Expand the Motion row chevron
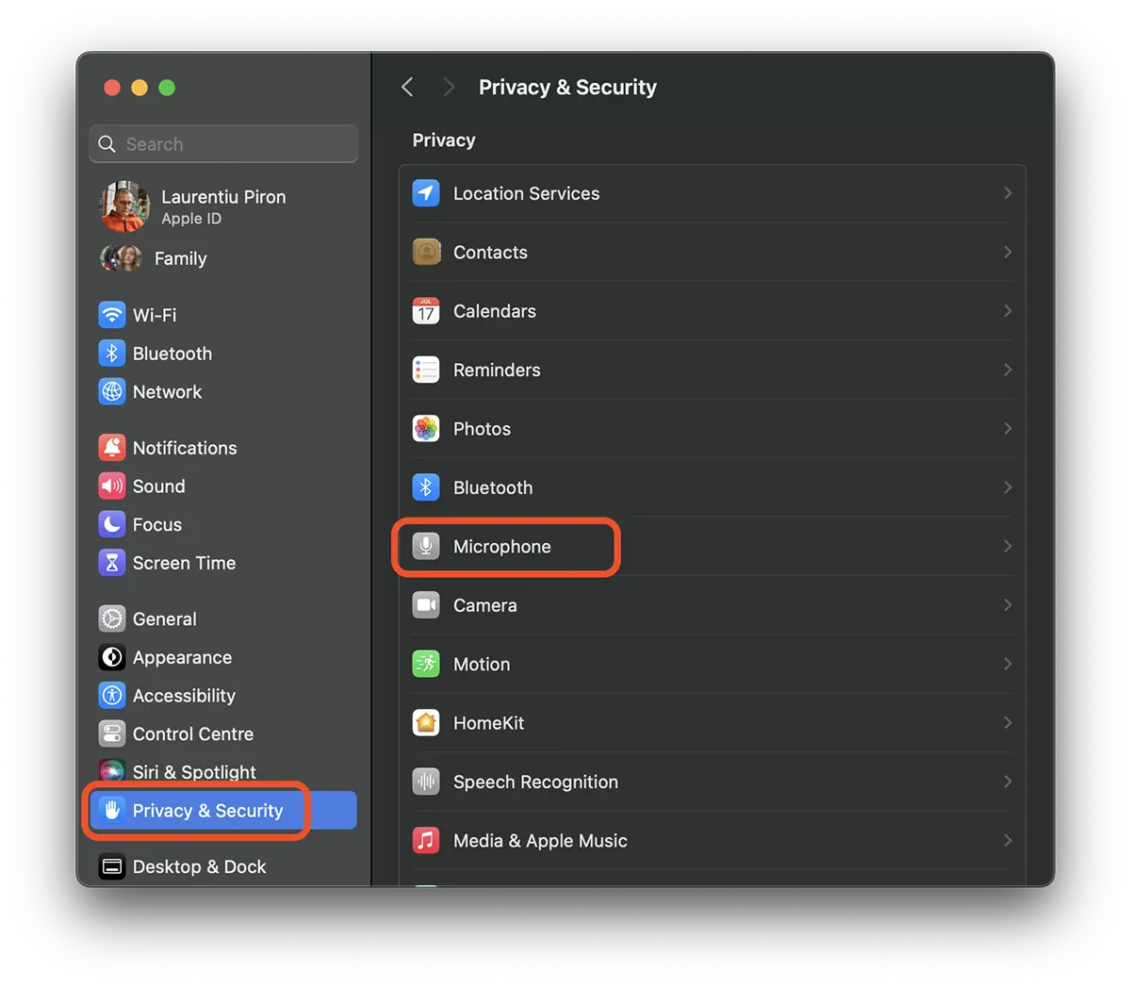 1007,665
